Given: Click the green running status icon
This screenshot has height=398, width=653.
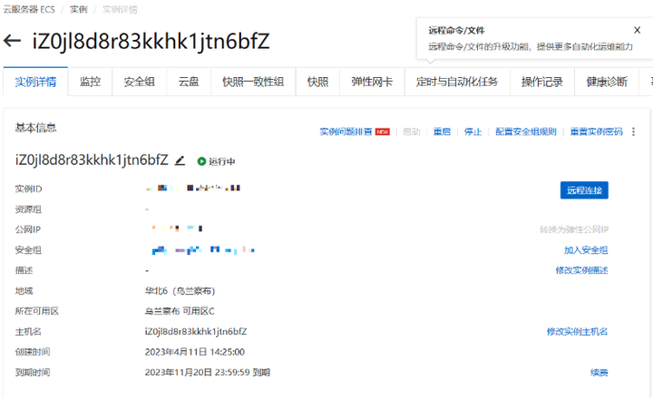Looking at the screenshot, I should pos(201,161).
